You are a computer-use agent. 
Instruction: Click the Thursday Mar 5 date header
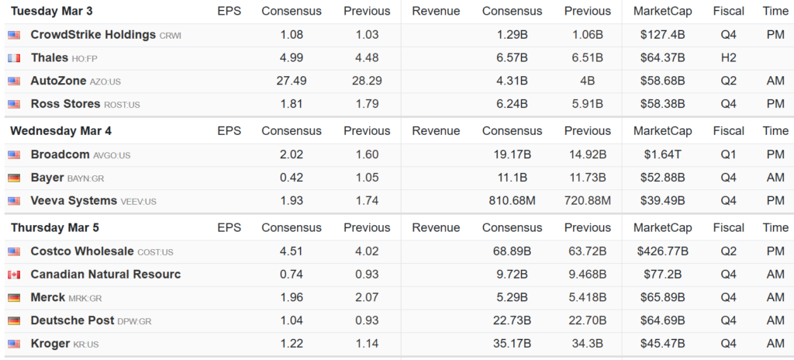pos(54,228)
